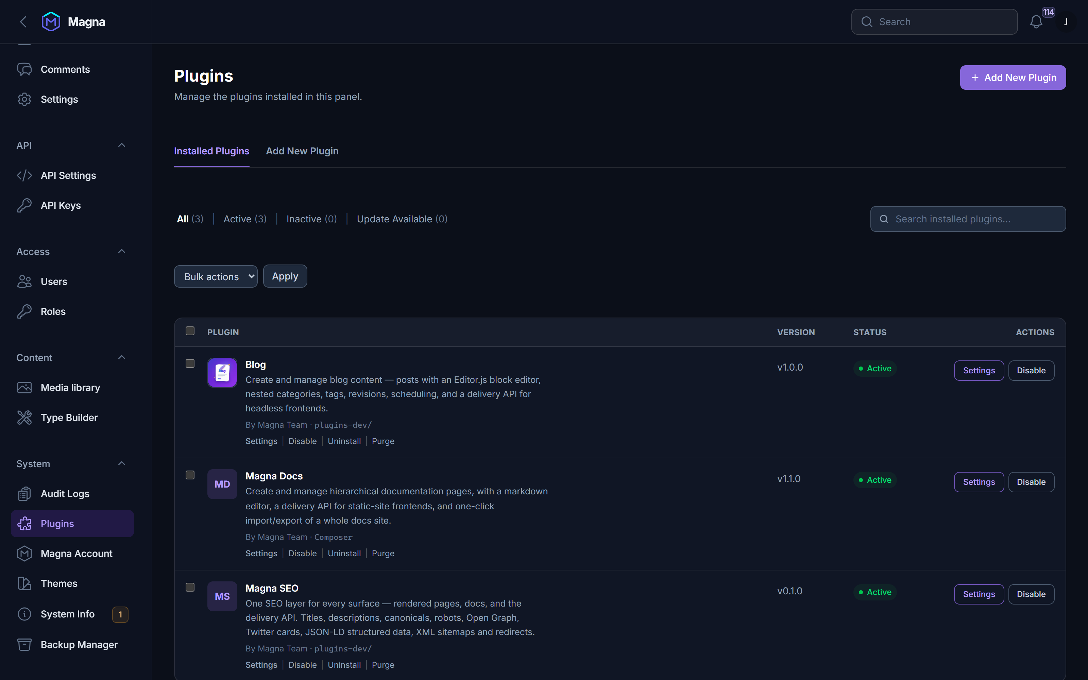The image size is (1088, 680).
Task: Go to Users page
Action: [x=72, y=282]
